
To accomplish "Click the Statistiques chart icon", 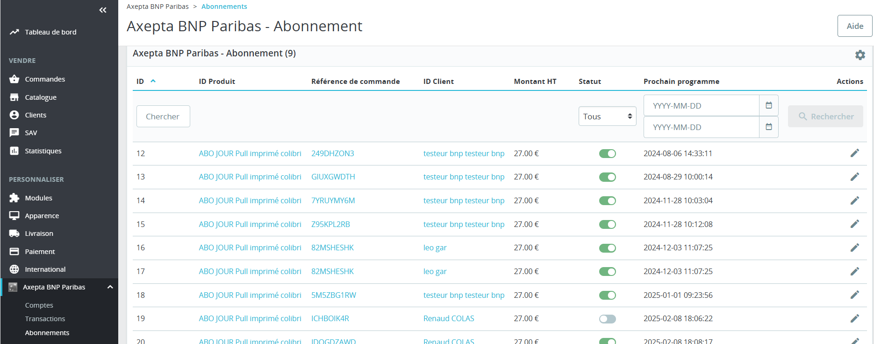I will click(14, 151).
